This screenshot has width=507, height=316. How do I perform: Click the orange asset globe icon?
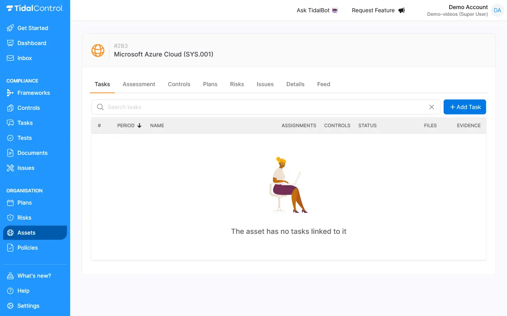98,51
